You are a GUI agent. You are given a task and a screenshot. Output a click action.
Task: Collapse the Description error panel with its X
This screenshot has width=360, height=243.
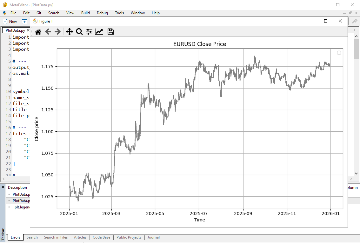[3, 187]
